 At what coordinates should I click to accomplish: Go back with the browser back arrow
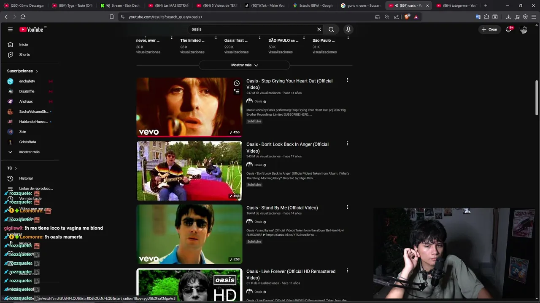click(6, 17)
